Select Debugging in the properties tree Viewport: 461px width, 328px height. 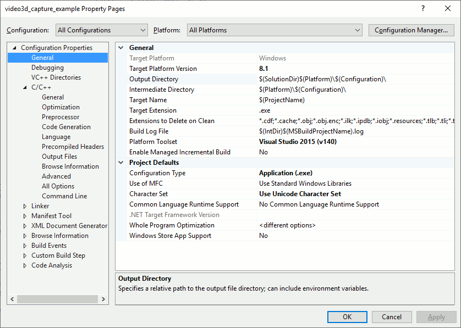tap(46, 67)
